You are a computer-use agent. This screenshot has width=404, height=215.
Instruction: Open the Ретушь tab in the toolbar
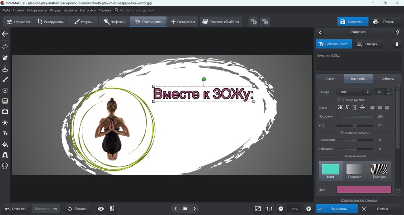[x=83, y=22]
